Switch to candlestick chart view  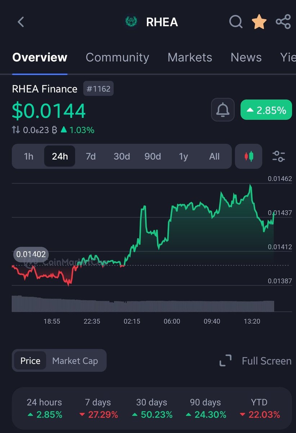pyautogui.click(x=248, y=156)
